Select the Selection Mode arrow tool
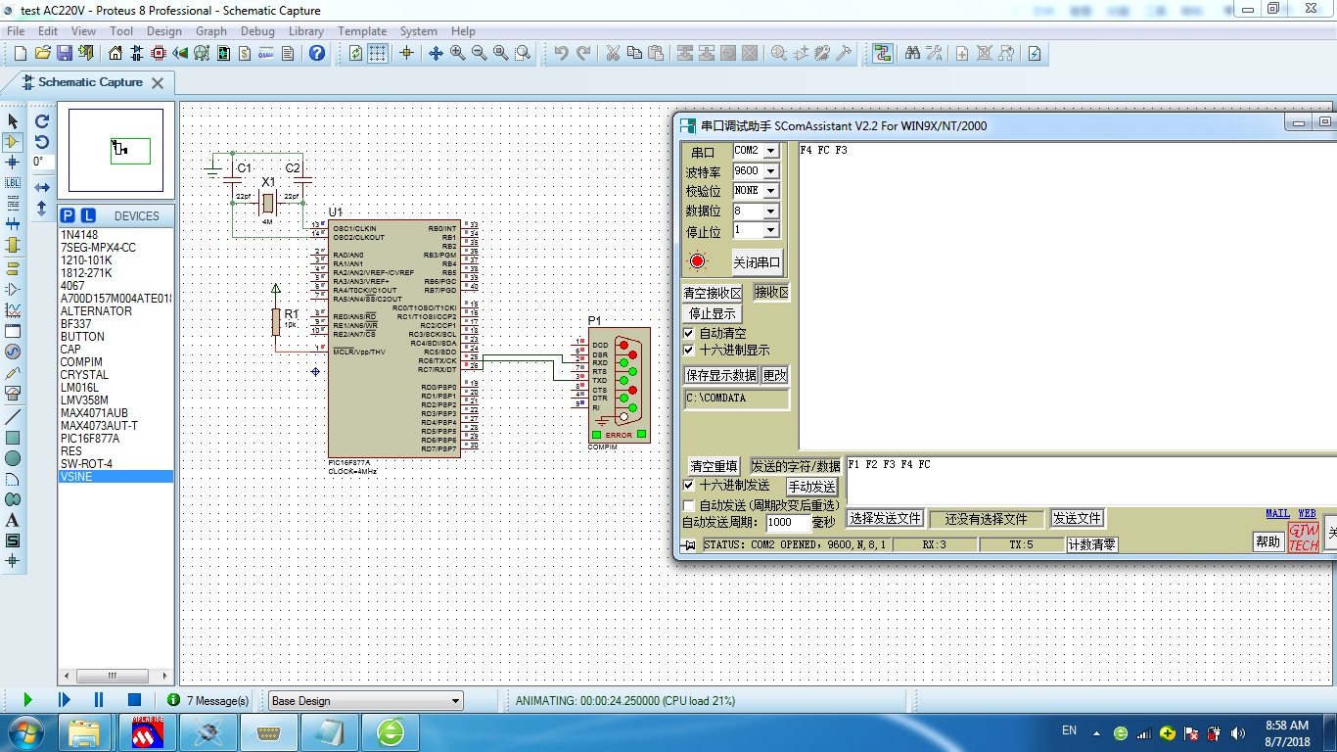Image resolution: width=1337 pixels, height=752 pixels. [13, 120]
